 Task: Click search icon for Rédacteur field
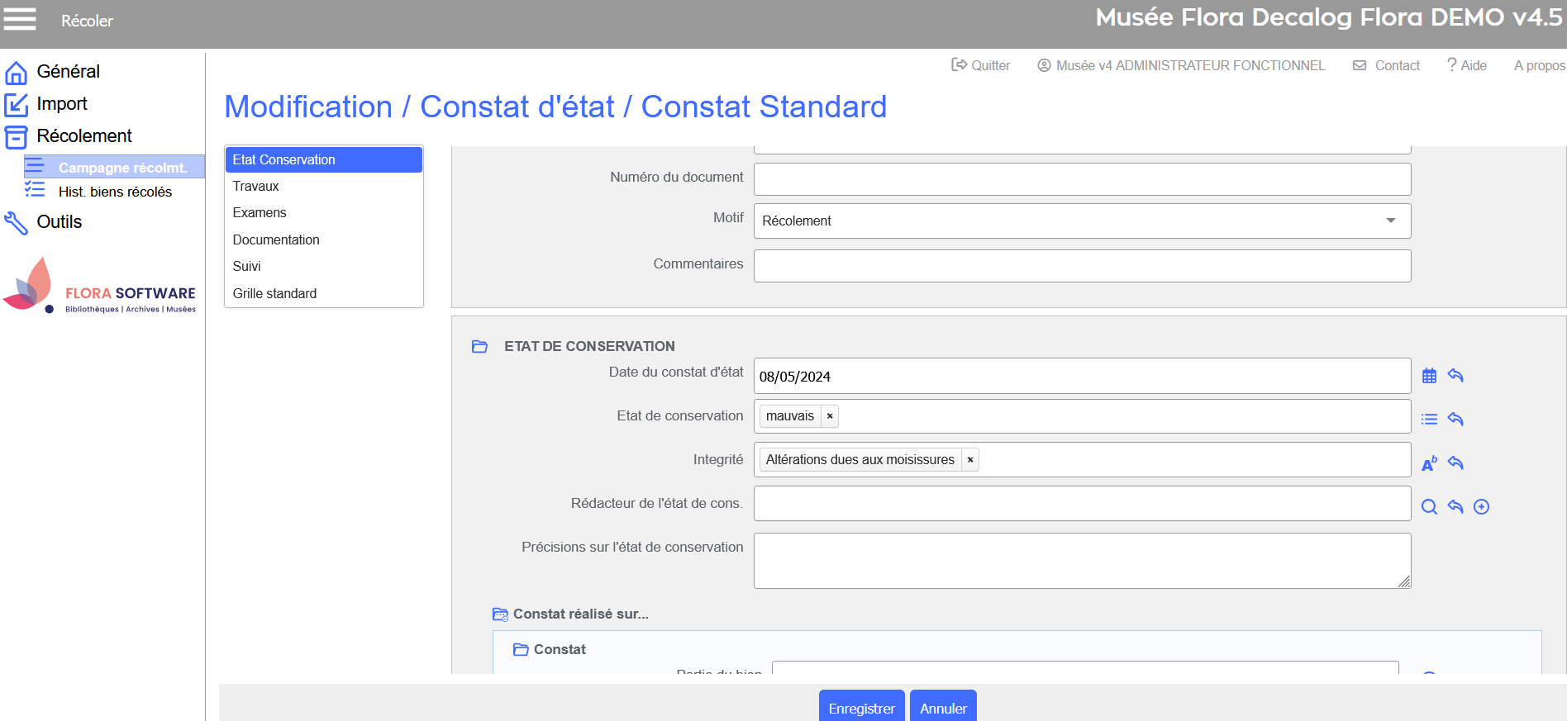1429,507
